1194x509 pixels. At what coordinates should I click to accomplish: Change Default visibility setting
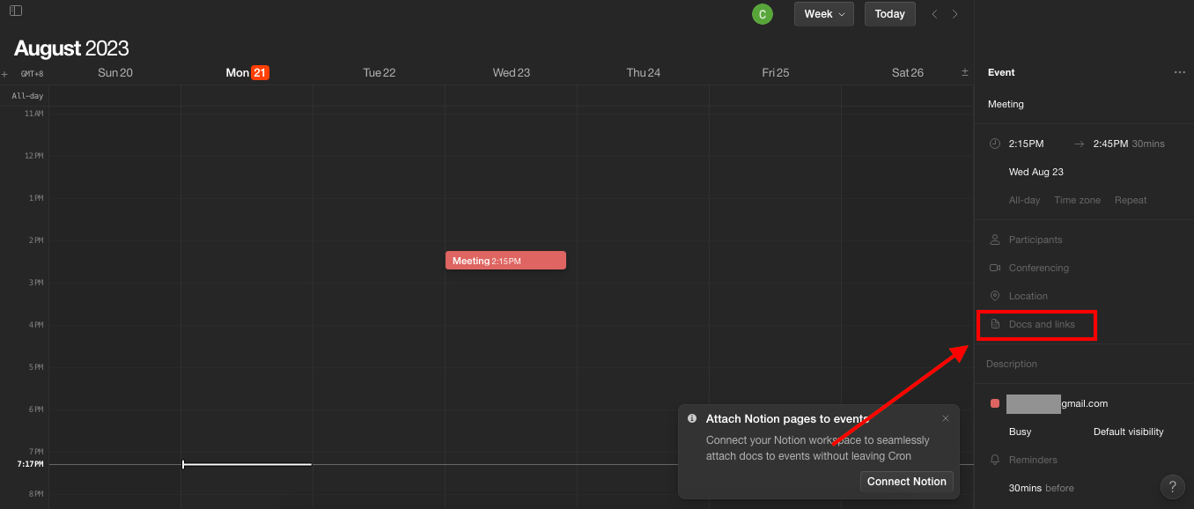click(x=1129, y=432)
